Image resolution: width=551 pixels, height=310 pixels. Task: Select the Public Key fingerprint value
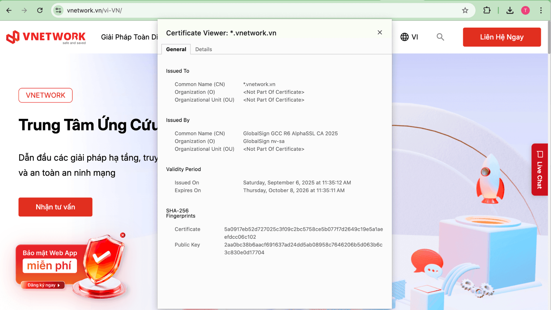[303, 249]
